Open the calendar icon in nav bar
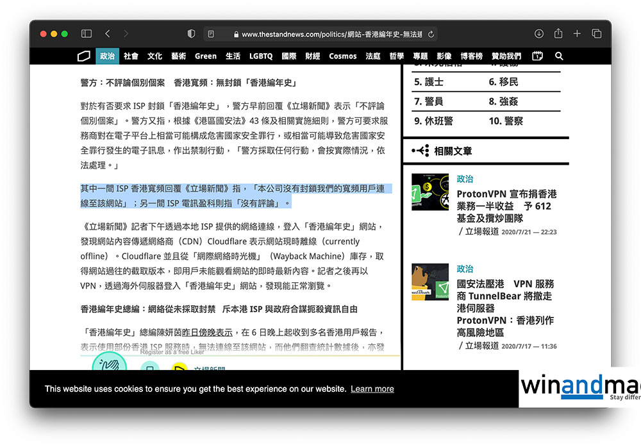Viewport: 641px width, 447px height. click(537, 56)
